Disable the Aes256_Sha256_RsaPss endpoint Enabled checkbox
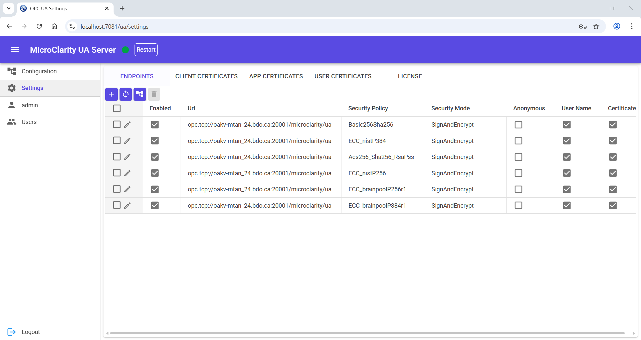Image resolution: width=641 pixels, height=340 pixels. (155, 157)
